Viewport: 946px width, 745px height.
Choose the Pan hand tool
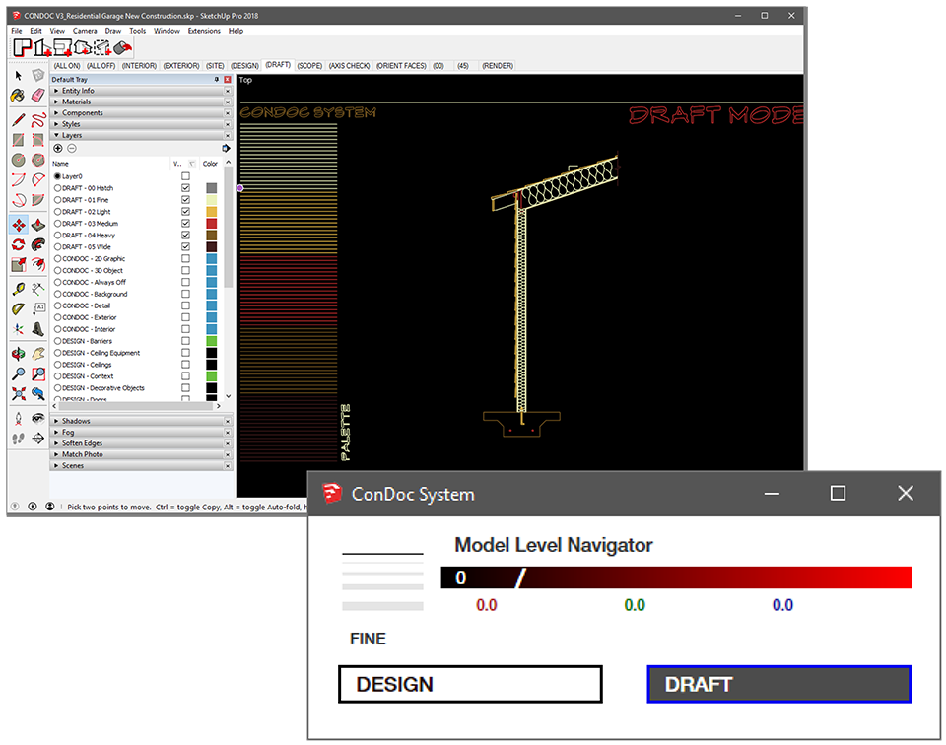[38, 354]
